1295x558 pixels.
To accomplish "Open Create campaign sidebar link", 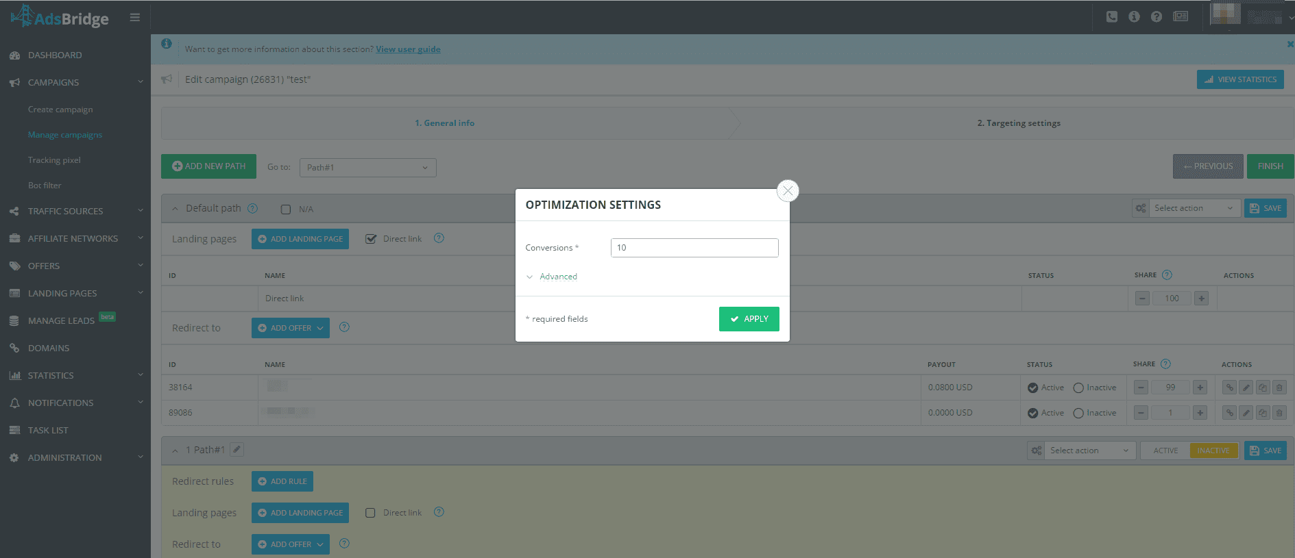I will coord(60,110).
